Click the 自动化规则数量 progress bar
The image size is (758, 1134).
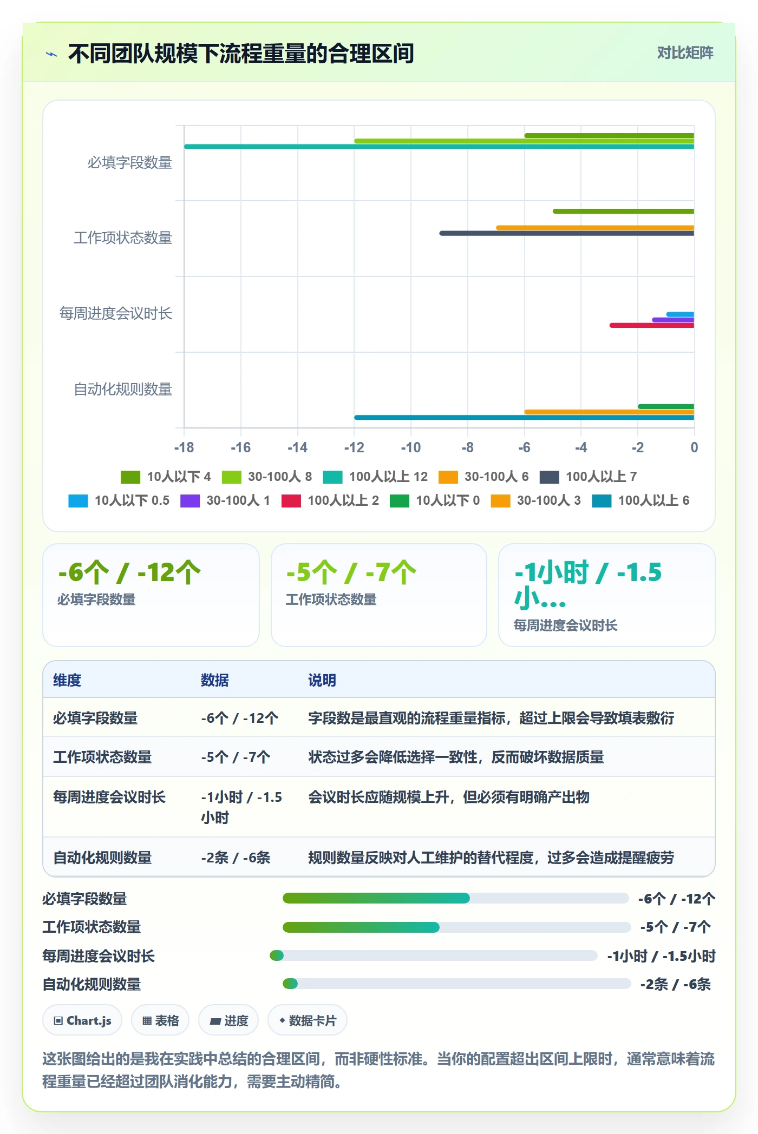456,984
